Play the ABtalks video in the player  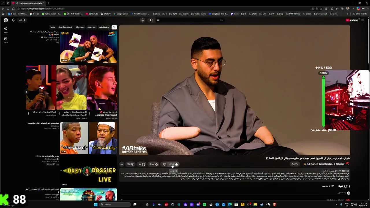(x=234, y=90)
